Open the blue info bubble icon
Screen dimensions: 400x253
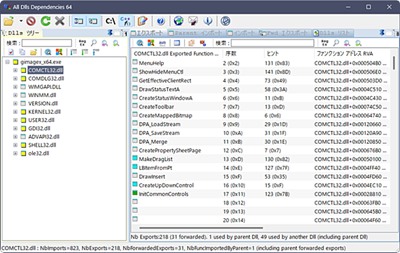[208, 21]
